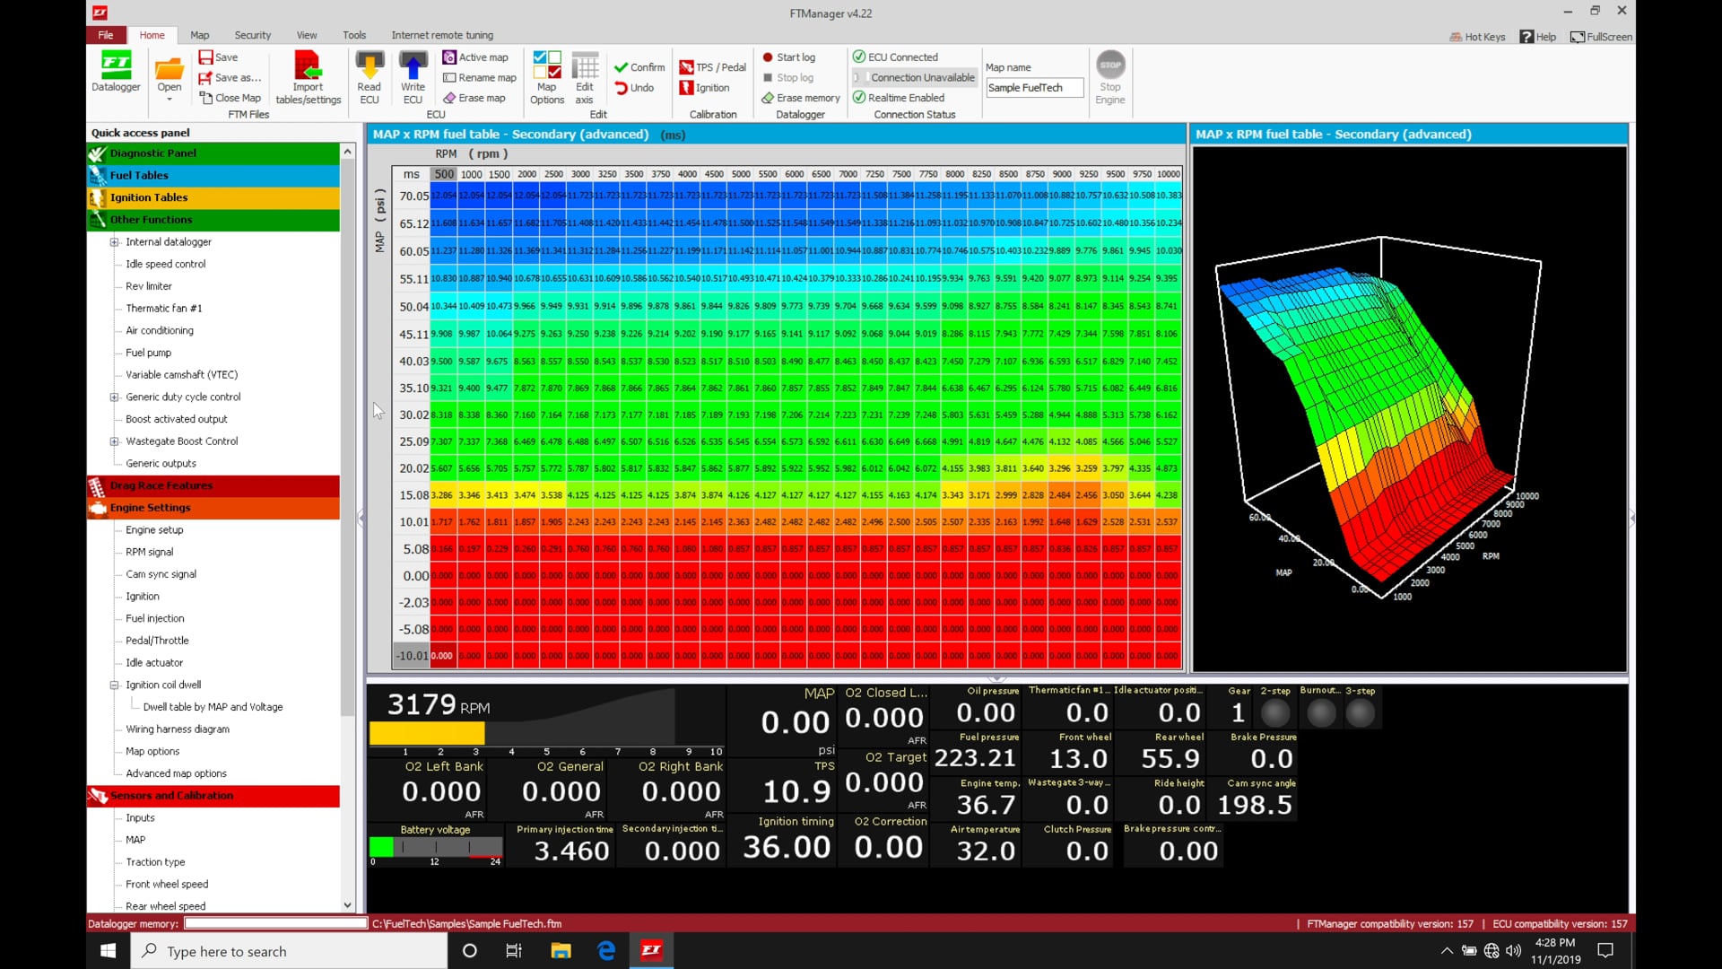Open the FullScreen option
Viewport: 1722px width, 969px height.
[x=1602, y=36]
